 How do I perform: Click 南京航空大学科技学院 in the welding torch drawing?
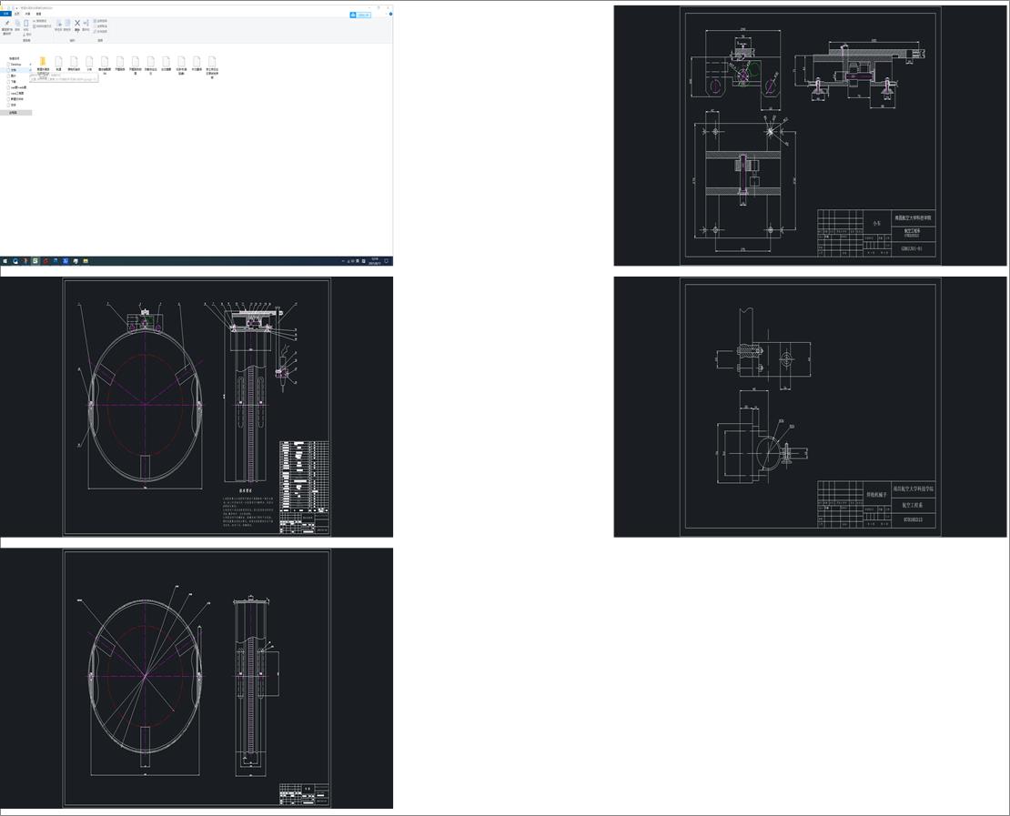pyautogui.click(x=914, y=489)
